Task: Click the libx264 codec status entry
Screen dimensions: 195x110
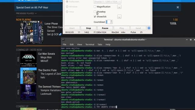Action: (x=115, y=32)
